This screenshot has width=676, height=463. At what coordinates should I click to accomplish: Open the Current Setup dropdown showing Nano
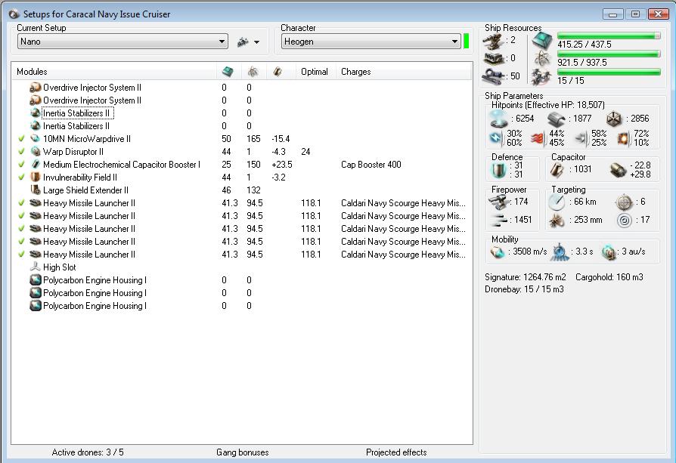click(122, 42)
